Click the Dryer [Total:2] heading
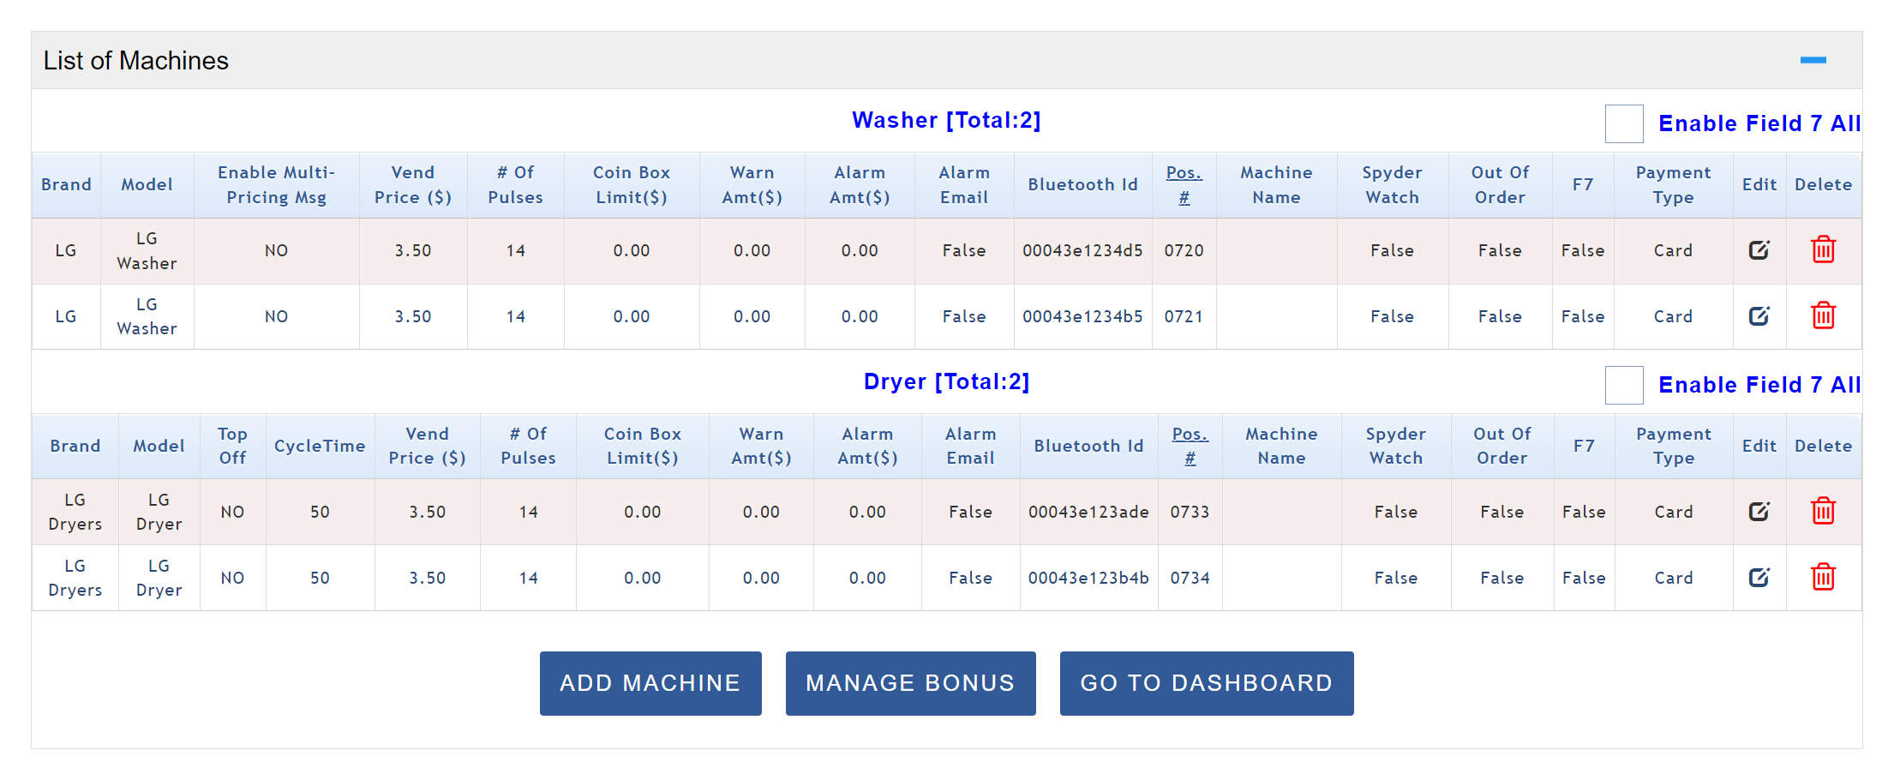Image resolution: width=1894 pixels, height=780 pixels. (x=946, y=382)
